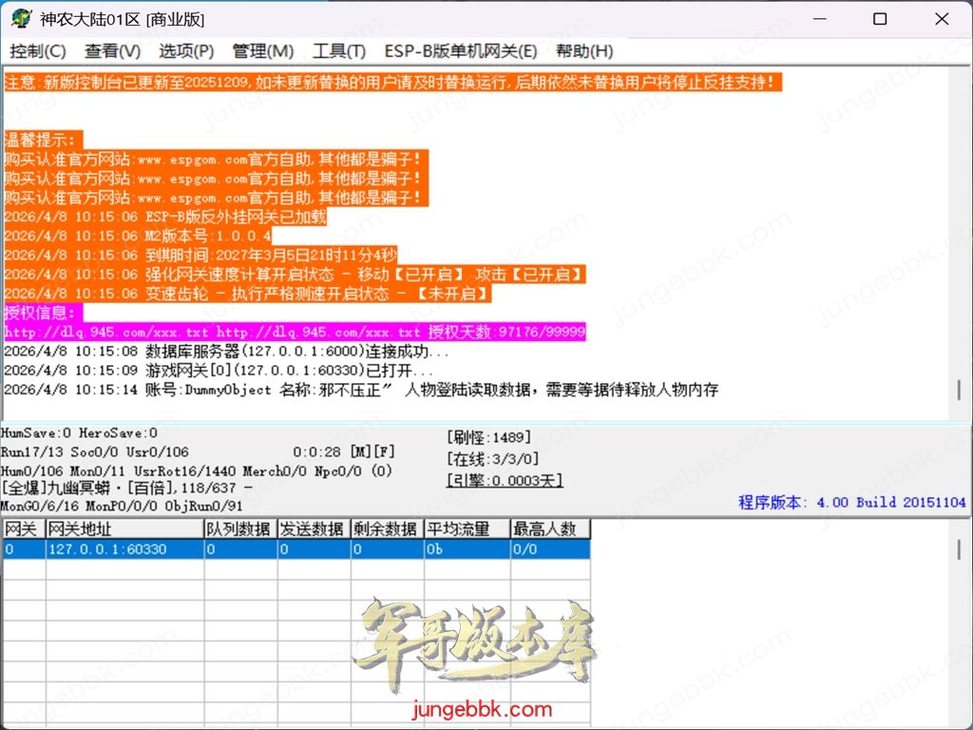This screenshot has height=730, width=973.
Task: Click the 平均流量 column header
Action: (466, 529)
